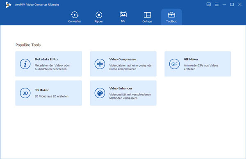Go to the Collage tab

(x=147, y=17)
